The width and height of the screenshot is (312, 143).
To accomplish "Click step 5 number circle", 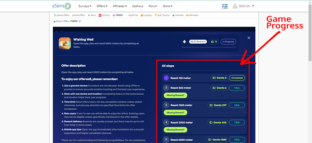I will click(166, 139).
